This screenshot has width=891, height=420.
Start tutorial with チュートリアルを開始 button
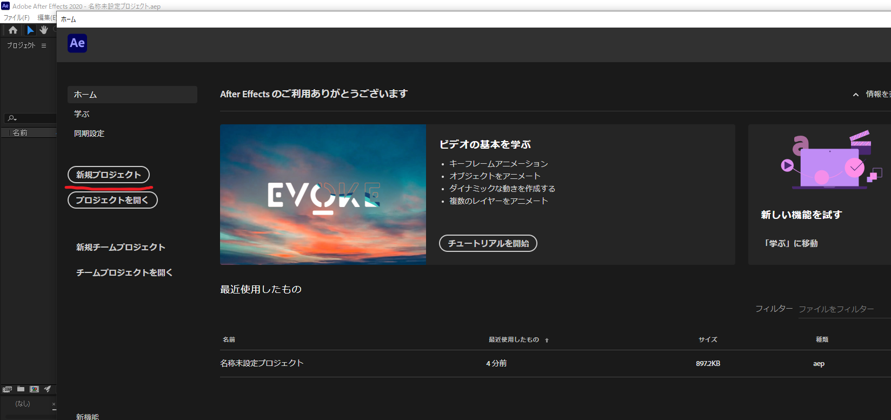click(x=488, y=243)
